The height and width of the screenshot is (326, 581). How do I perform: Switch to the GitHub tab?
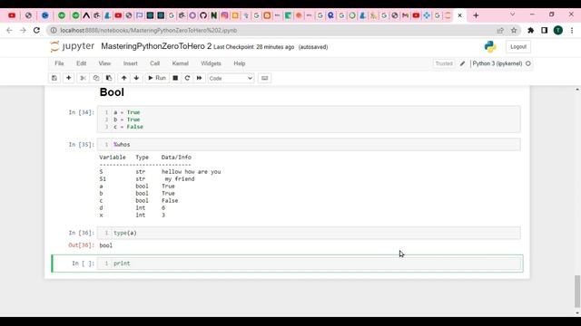pos(203,15)
